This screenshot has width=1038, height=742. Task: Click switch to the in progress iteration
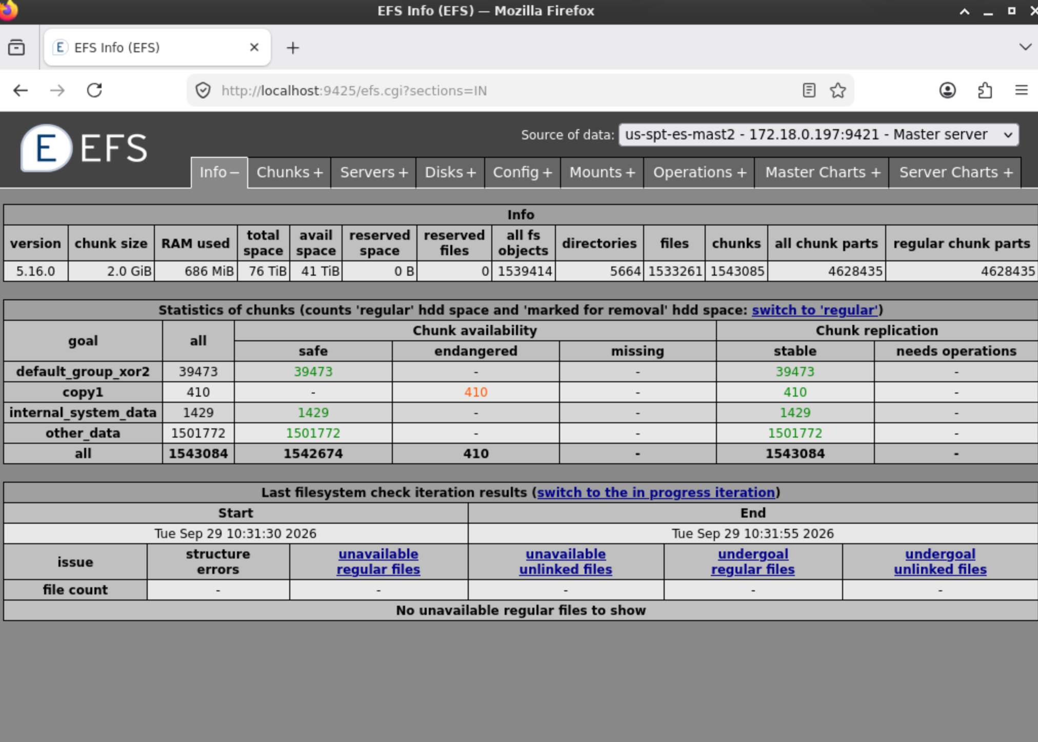point(656,492)
